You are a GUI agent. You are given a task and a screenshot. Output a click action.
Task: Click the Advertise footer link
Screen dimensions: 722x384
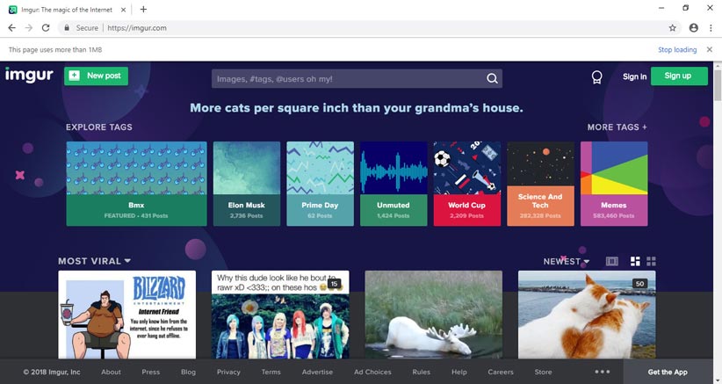pos(317,372)
